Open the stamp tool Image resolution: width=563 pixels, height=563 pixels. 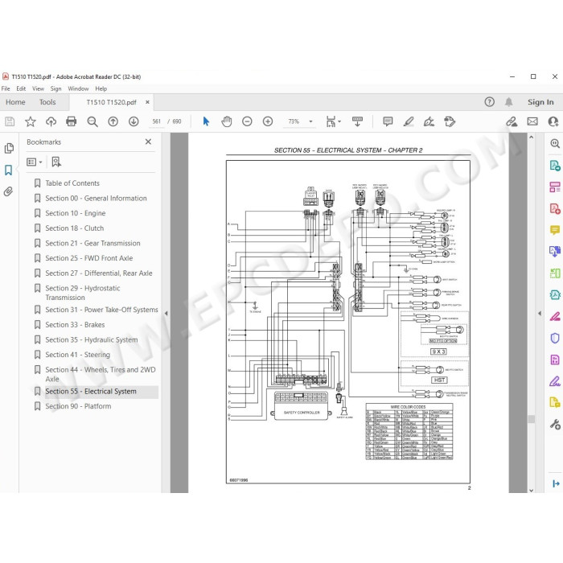(x=450, y=121)
